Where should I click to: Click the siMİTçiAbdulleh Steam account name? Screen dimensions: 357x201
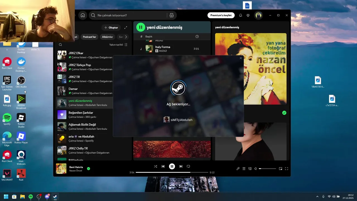182,120
